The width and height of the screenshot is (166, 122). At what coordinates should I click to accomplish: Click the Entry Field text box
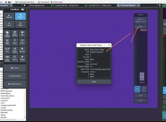pyautogui.click(x=100, y=69)
